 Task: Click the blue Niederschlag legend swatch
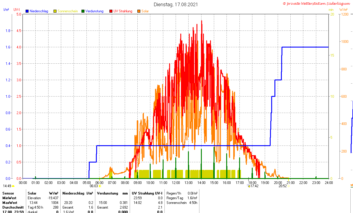pos(27,11)
